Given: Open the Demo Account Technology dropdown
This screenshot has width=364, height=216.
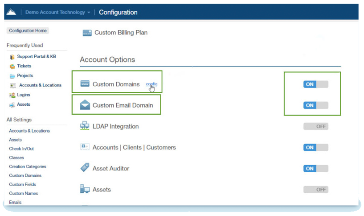Looking at the screenshot, I should click(57, 12).
